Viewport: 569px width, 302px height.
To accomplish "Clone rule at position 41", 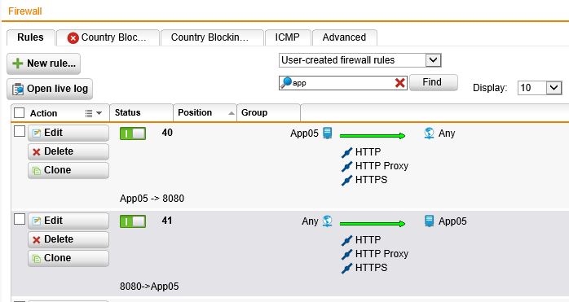I will coord(68,258).
